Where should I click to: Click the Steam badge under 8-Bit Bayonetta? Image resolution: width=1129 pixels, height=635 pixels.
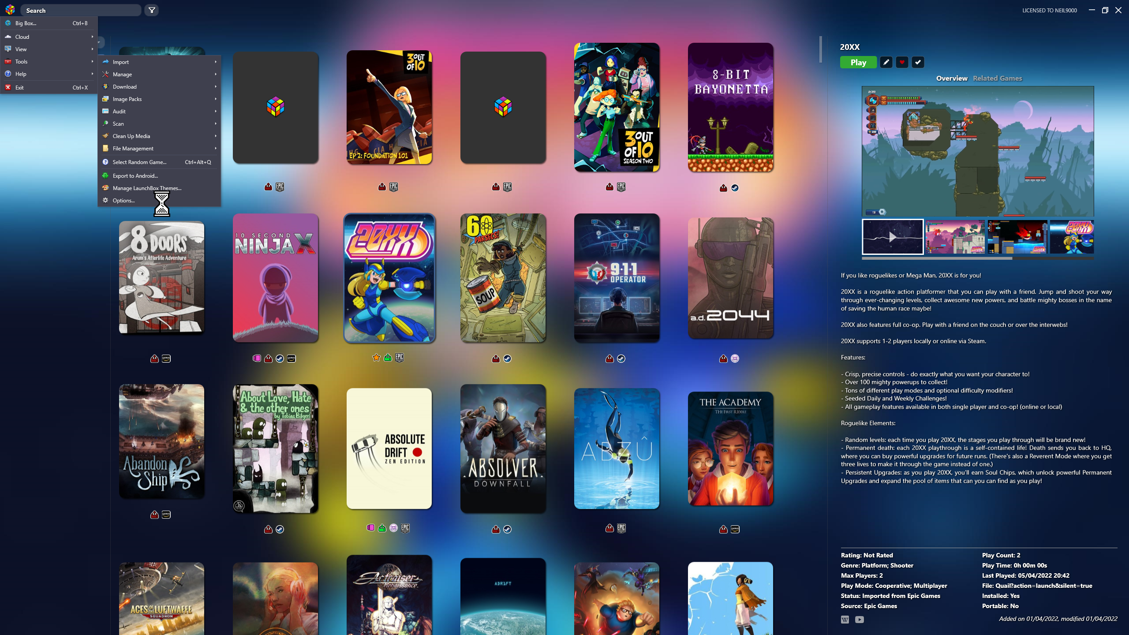[x=735, y=188]
